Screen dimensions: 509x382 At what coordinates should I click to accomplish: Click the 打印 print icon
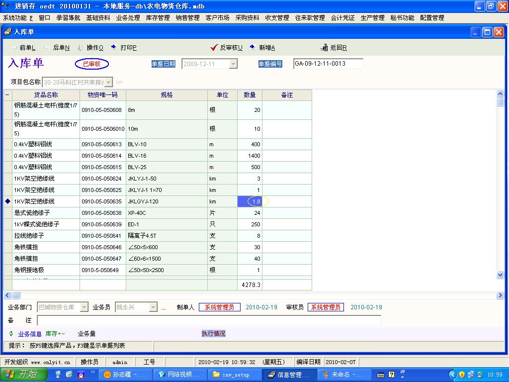[x=114, y=48]
